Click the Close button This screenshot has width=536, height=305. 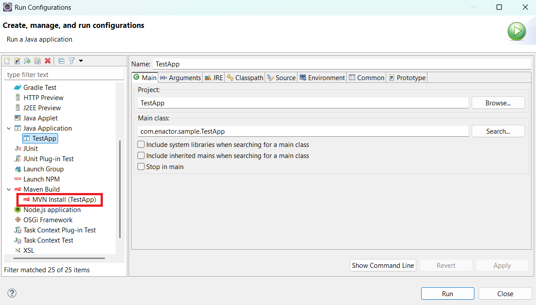coord(505,293)
